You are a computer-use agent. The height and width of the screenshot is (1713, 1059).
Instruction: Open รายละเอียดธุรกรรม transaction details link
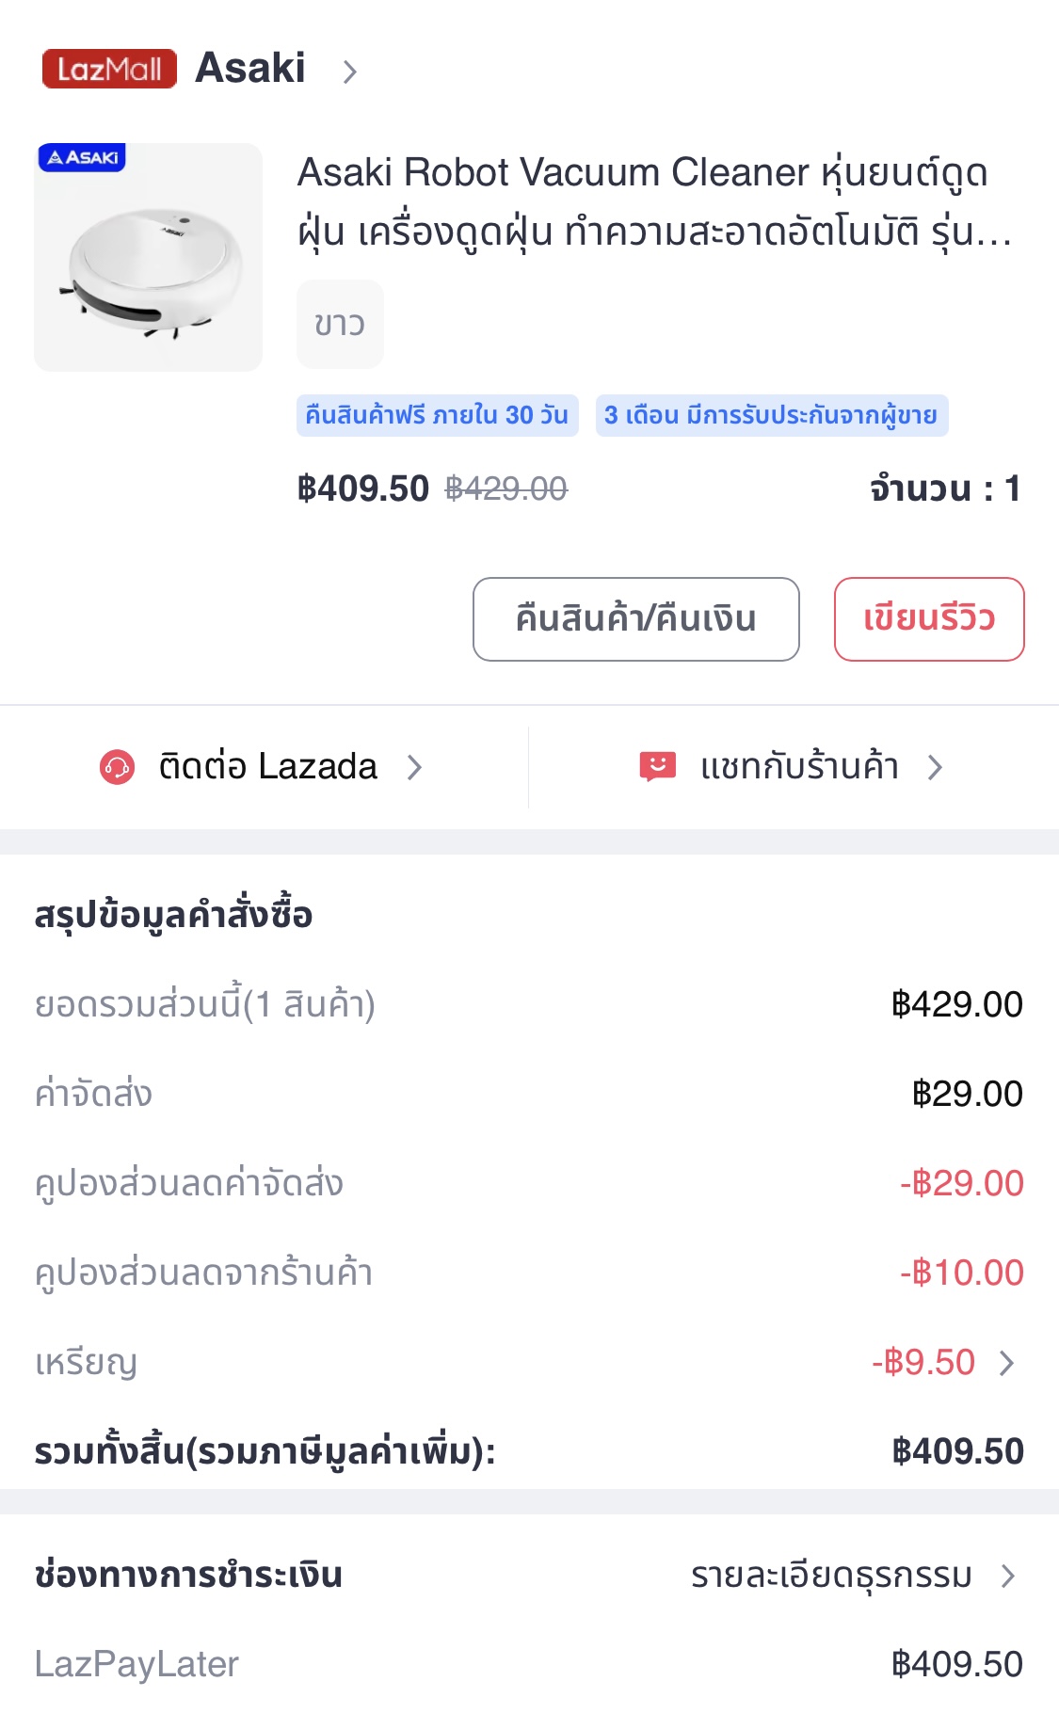(x=831, y=1576)
